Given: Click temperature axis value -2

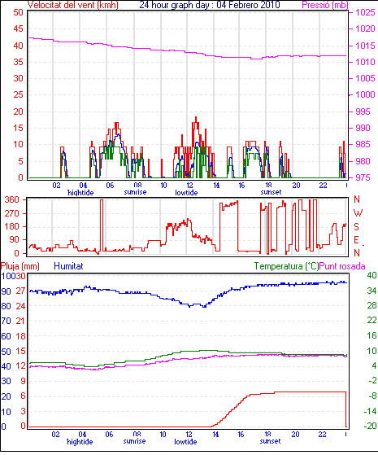Looking at the screenshot, I should (373, 380).
